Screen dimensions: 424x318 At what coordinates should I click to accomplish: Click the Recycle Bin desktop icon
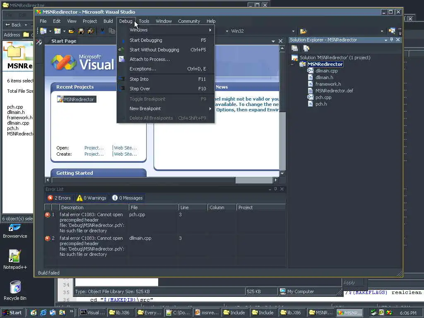[15, 290]
